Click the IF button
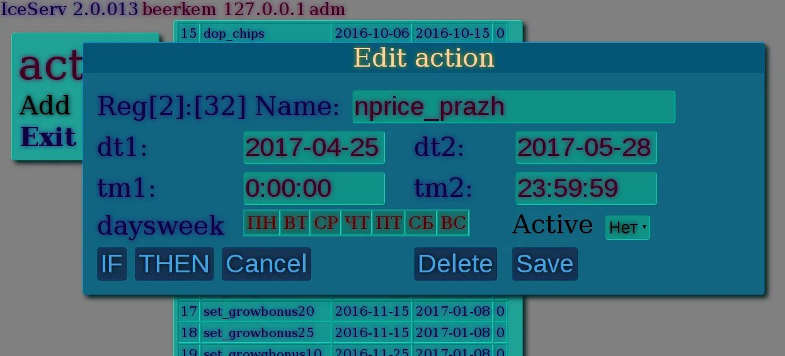 pyautogui.click(x=112, y=264)
